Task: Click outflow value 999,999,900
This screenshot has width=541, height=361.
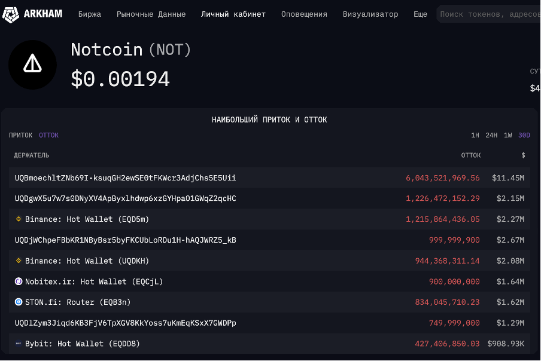Action: coord(454,240)
